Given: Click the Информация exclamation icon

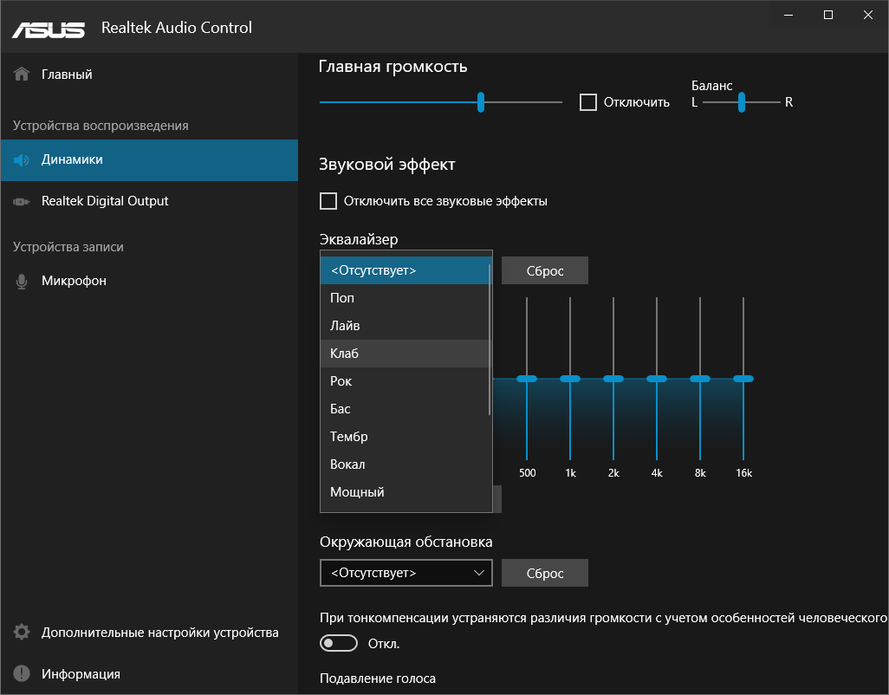Looking at the screenshot, I should [23, 674].
